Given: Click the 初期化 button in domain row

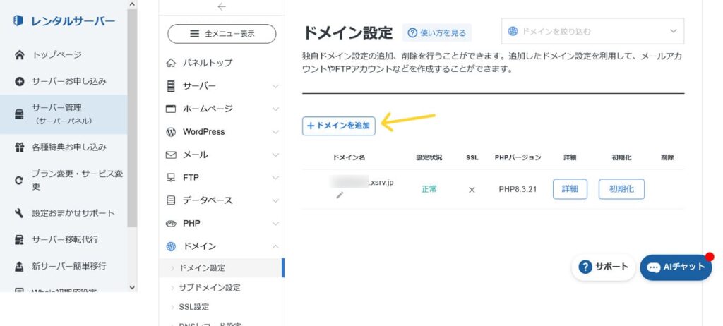Looking at the screenshot, I should click(621, 189).
